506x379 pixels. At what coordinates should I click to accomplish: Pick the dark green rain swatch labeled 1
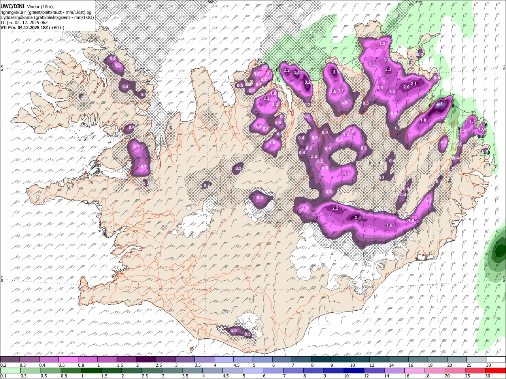click(x=92, y=370)
